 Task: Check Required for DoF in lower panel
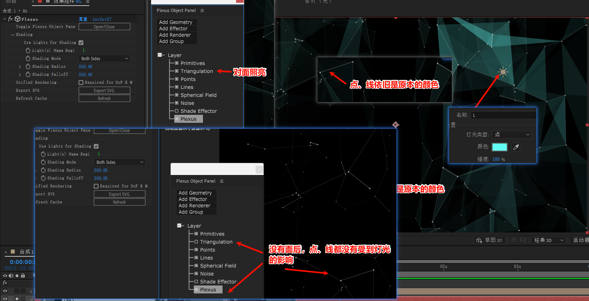pyautogui.click(x=96, y=186)
